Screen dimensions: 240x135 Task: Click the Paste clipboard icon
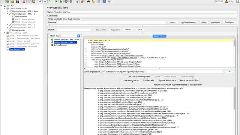tap(34, 1)
